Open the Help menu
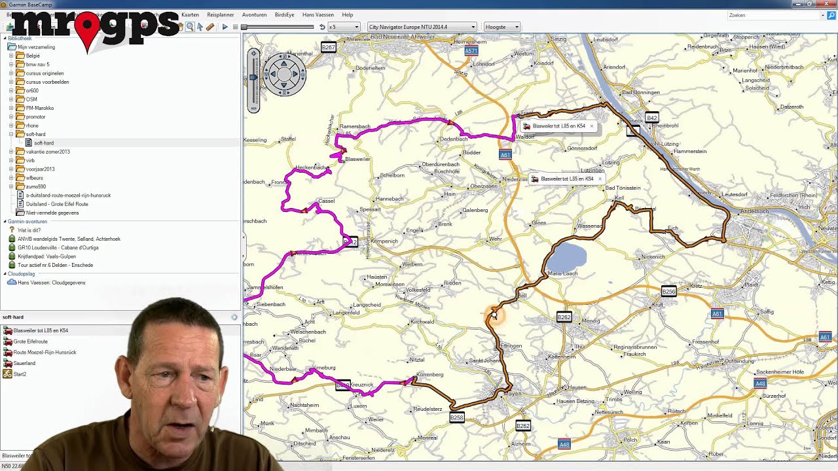Image resolution: width=838 pixels, height=471 pixels. tap(348, 14)
